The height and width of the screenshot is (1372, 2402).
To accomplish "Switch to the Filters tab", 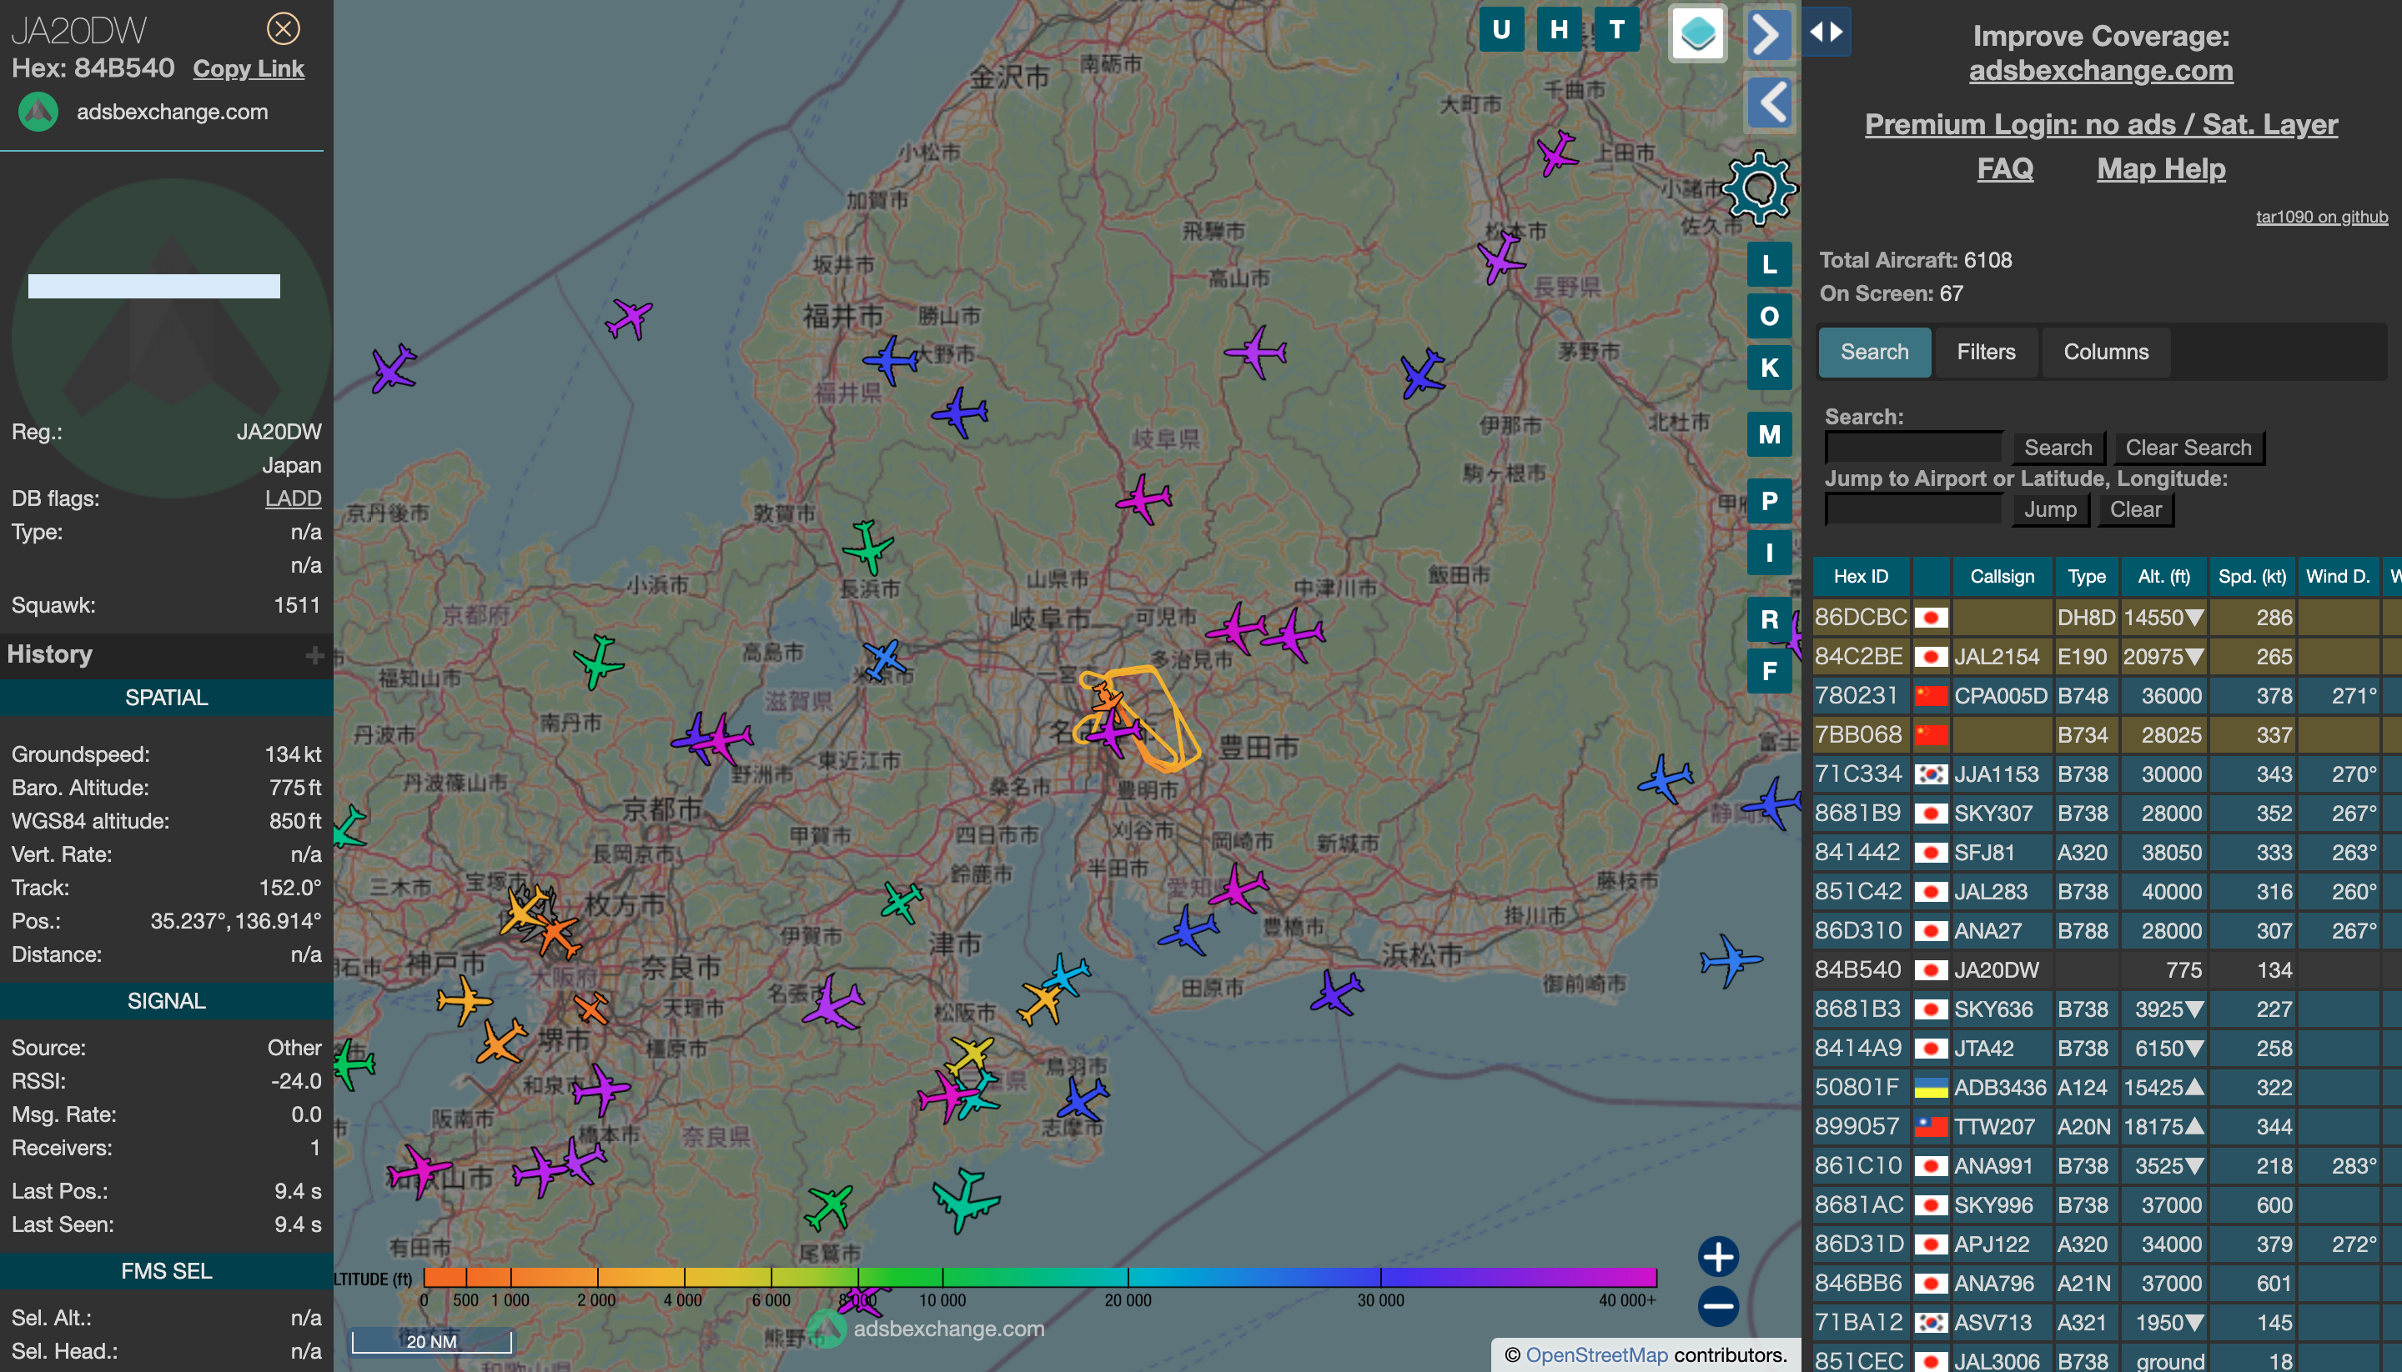I will pos(1985,353).
